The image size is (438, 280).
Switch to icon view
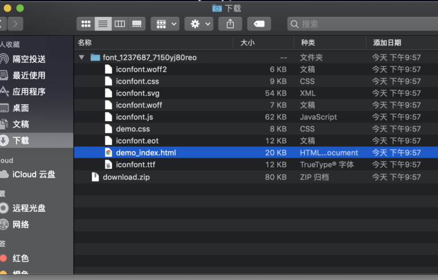[x=86, y=24]
